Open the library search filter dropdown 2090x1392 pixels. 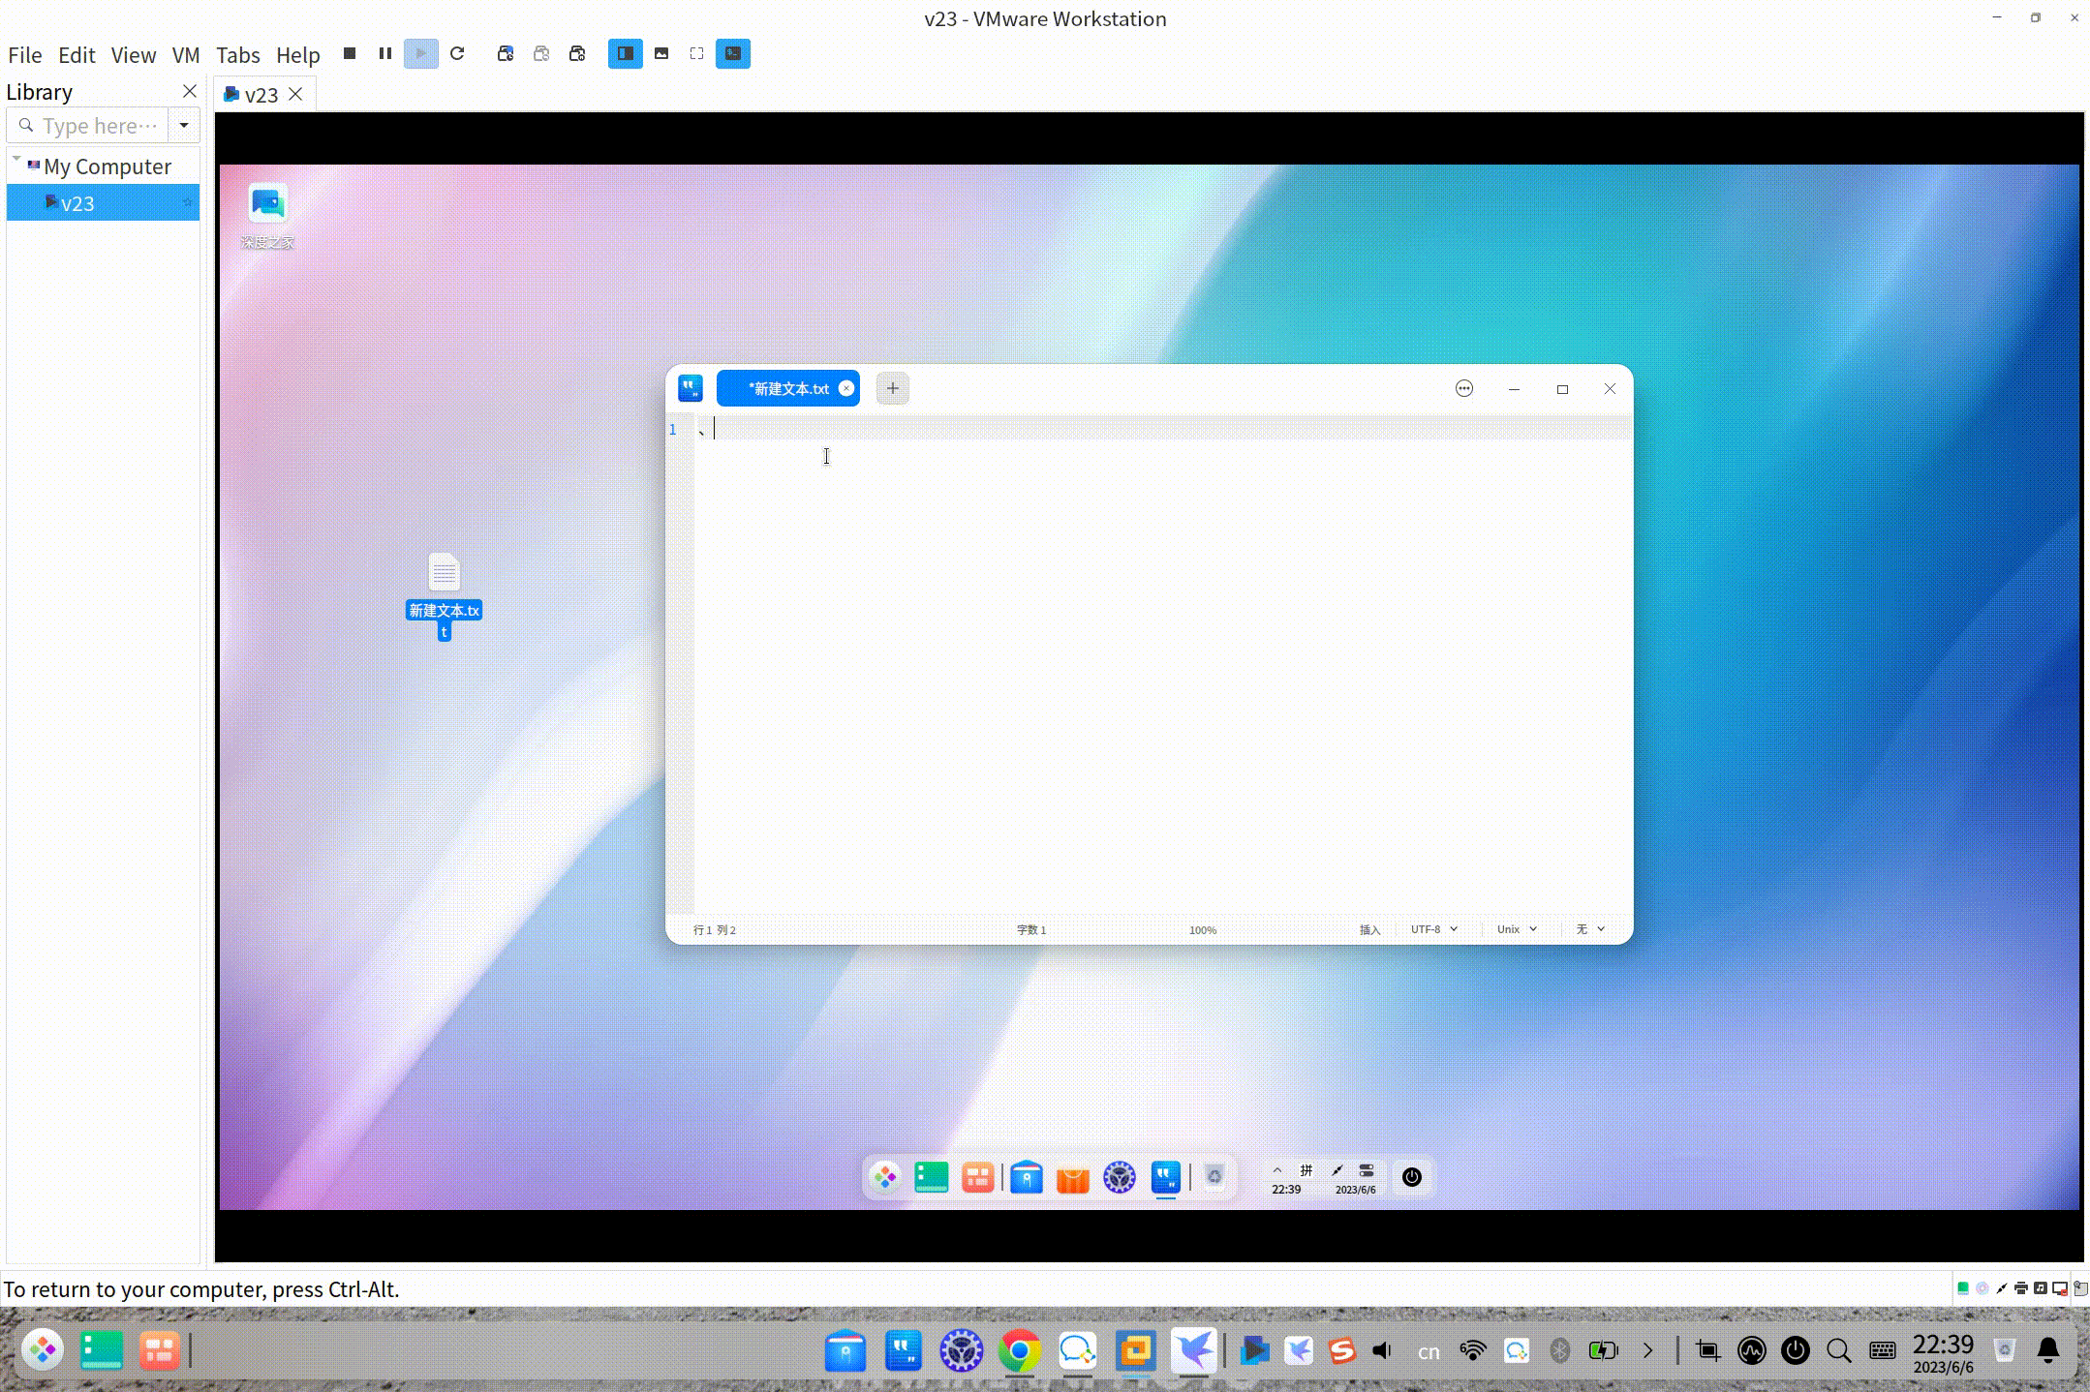point(184,126)
